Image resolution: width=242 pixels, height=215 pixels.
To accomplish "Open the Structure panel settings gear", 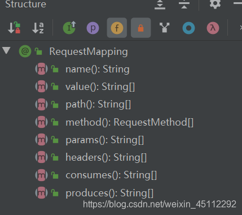I will point(215,4).
